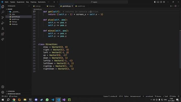The image size is (181, 102).
Task: Open Google Chrome from the taskbar
Action: [14, 100]
